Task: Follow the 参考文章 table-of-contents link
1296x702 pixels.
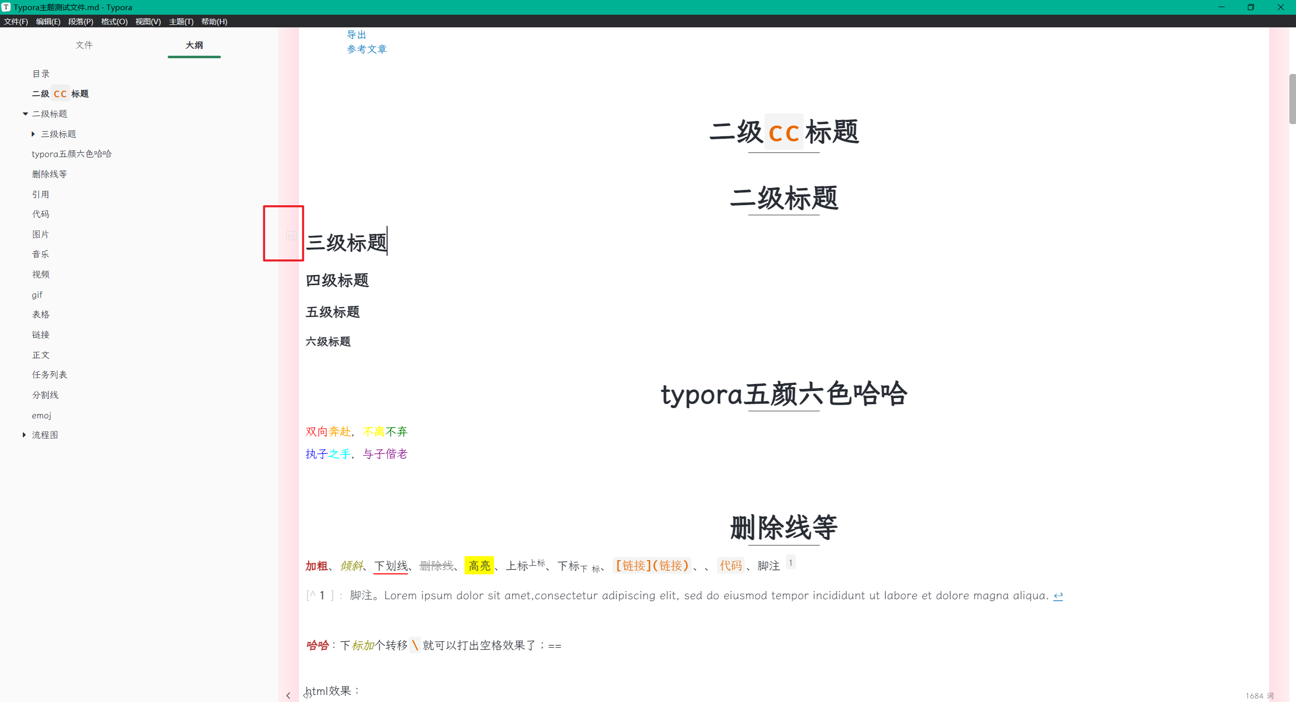Action: 367,49
